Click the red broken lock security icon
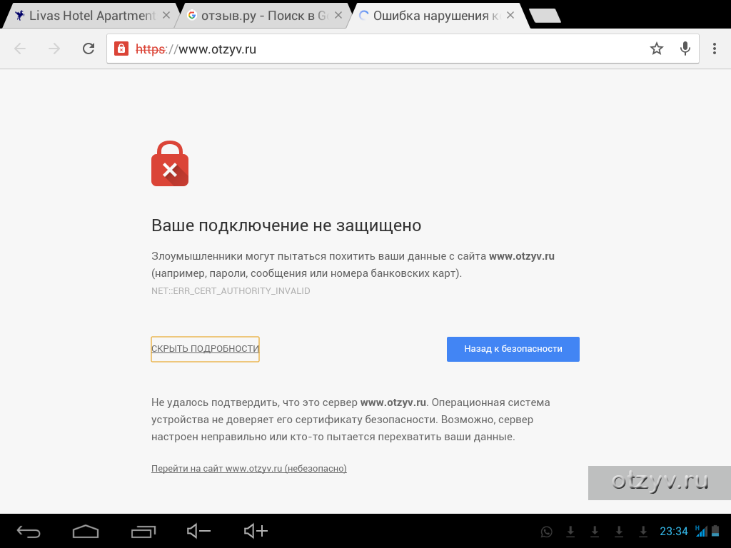731x548 pixels. pyautogui.click(x=121, y=49)
